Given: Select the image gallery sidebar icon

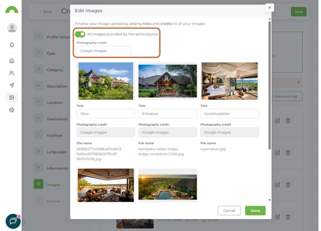Looking at the screenshot, I should tap(11, 97).
